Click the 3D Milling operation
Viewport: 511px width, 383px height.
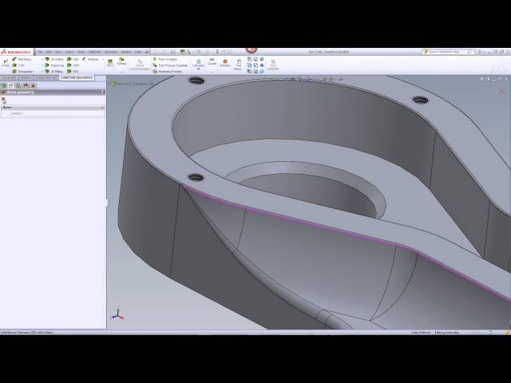54,71
